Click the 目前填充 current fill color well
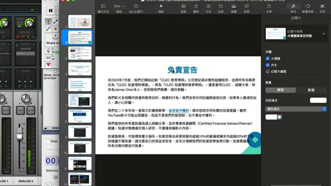 [318, 100]
